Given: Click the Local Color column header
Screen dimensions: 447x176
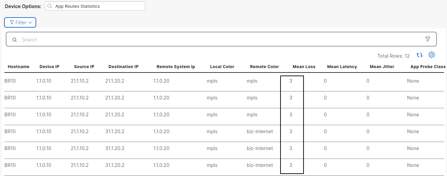Looking at the screenshot, I should (222, 67).
